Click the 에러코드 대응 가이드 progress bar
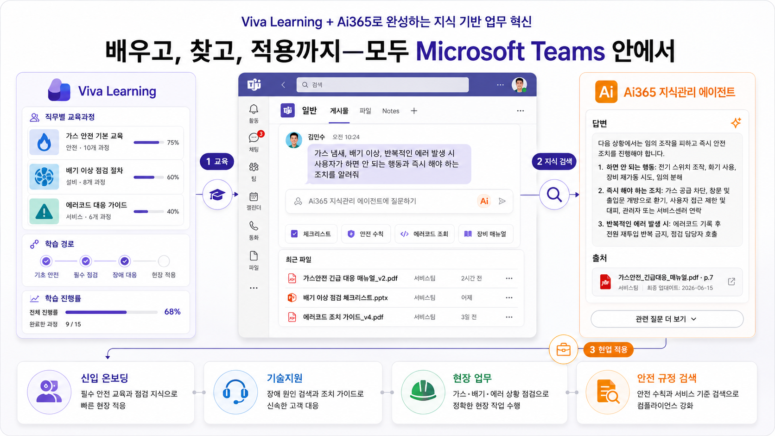This screenshot has height=436, width=775. (x=149, y=212)
